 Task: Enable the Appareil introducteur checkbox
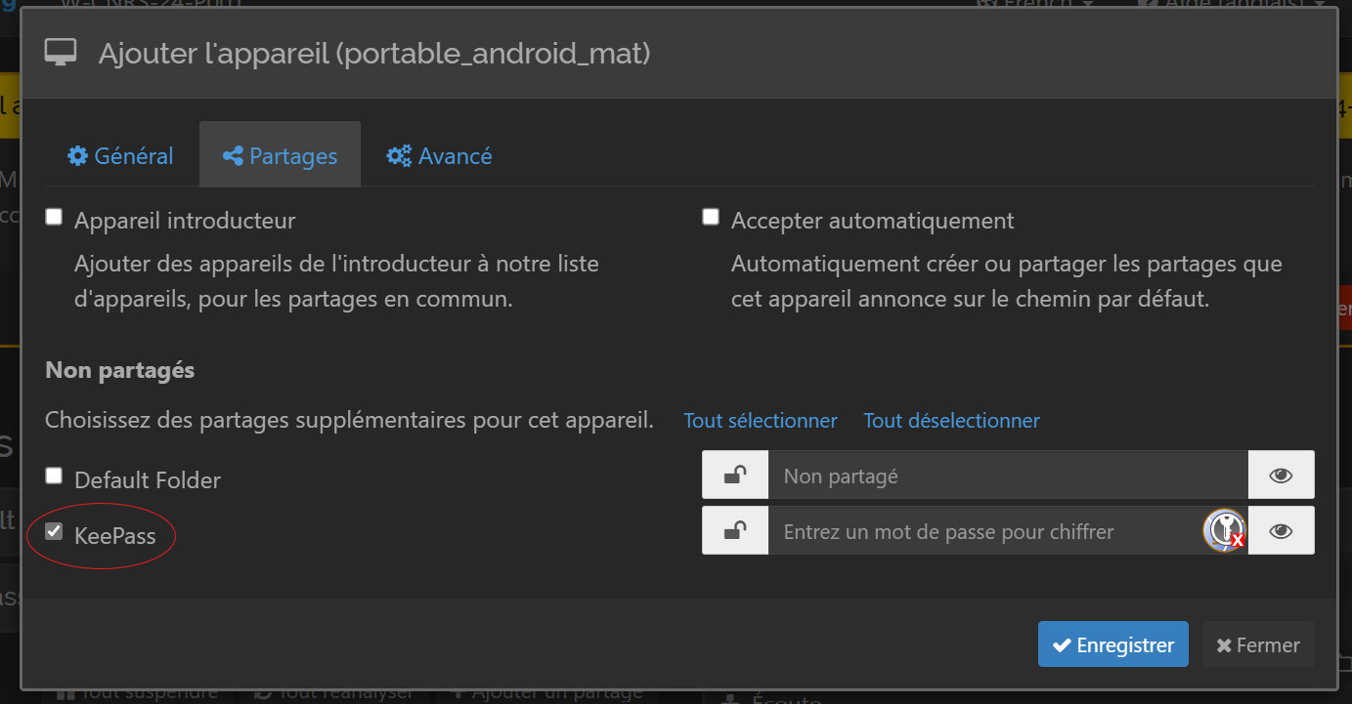click(54, 217)
